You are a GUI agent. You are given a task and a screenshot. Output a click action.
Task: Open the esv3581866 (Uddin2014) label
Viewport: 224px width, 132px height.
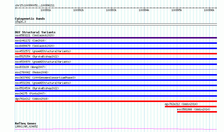(194, 109)
